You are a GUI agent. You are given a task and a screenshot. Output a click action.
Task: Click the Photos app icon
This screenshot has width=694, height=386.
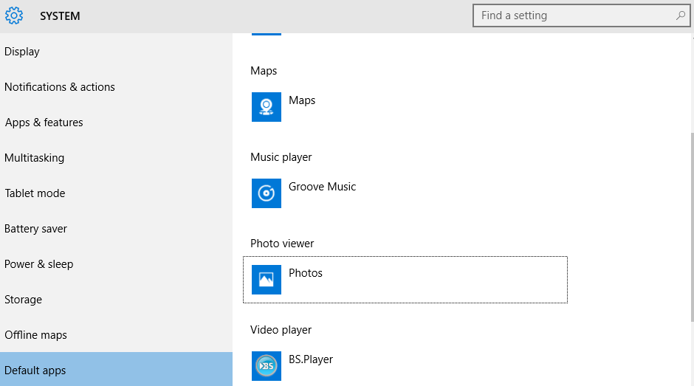[x=266, y=280]
